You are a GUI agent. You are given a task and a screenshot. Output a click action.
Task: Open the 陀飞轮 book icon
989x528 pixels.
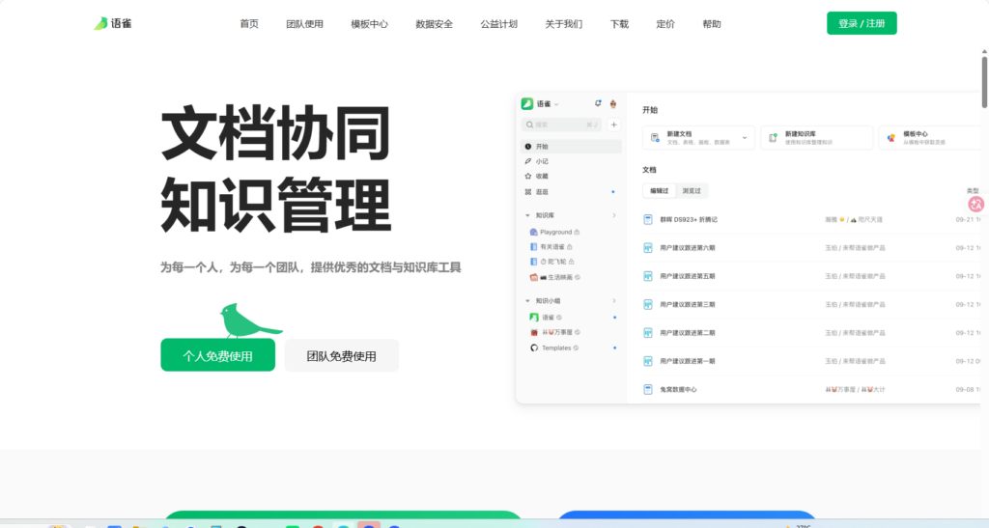click(x=533, y=262)
